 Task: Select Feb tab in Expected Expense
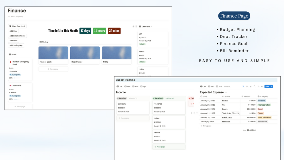pyautogui.click(x=211, y=87)
